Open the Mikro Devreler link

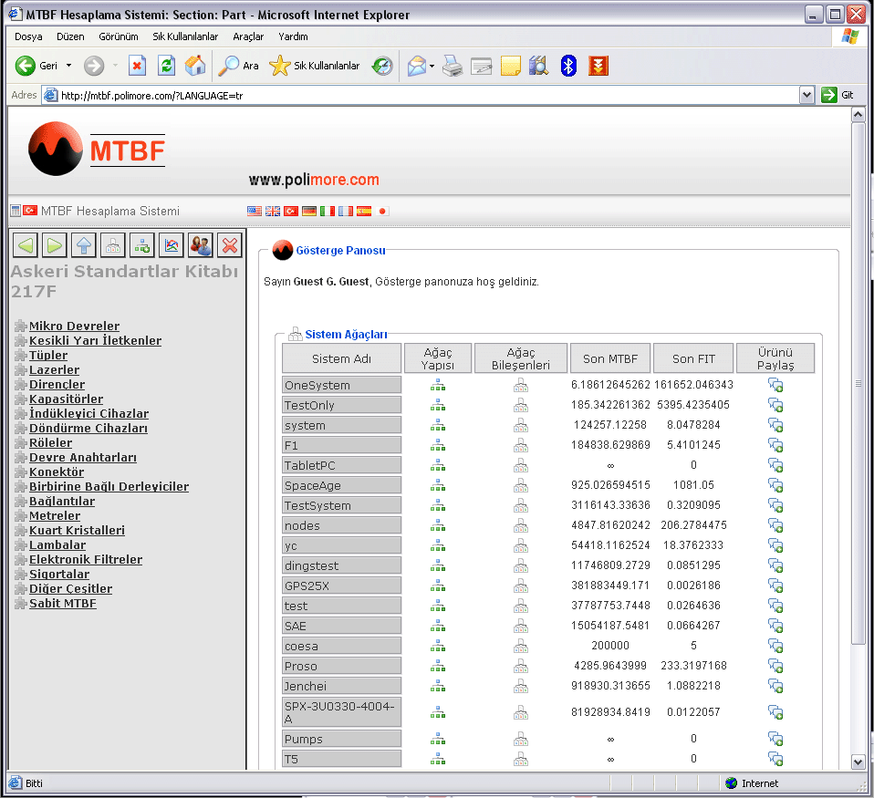[74, 326]
